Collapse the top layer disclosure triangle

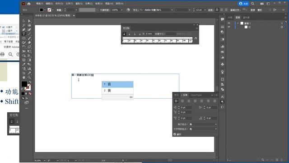tap(238, 23)
